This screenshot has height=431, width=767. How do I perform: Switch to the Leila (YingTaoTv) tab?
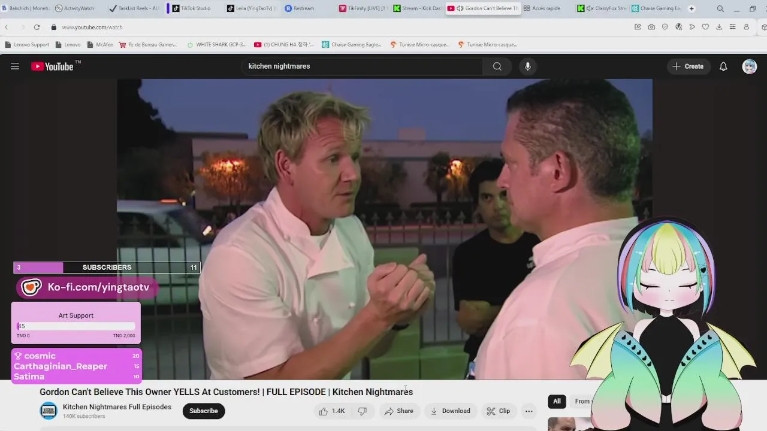click(252, 8)
